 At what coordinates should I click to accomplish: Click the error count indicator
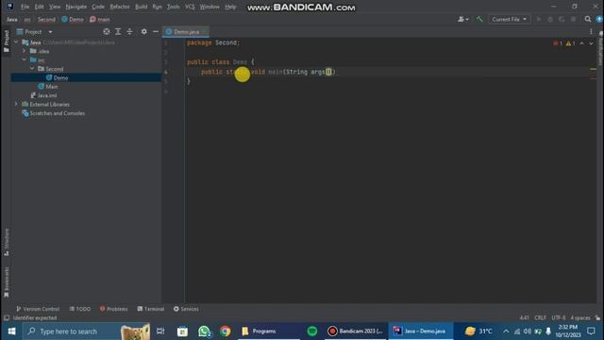tap(558, 43)
